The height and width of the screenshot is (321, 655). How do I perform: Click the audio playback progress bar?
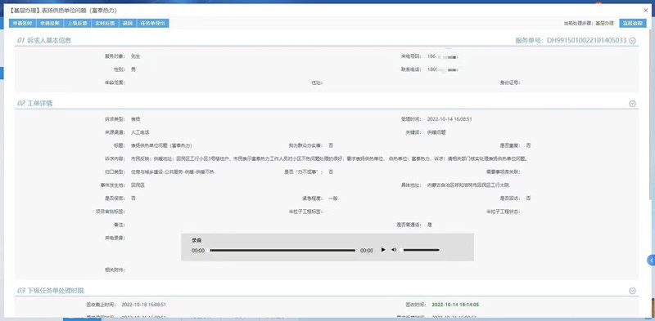point(282,250)
